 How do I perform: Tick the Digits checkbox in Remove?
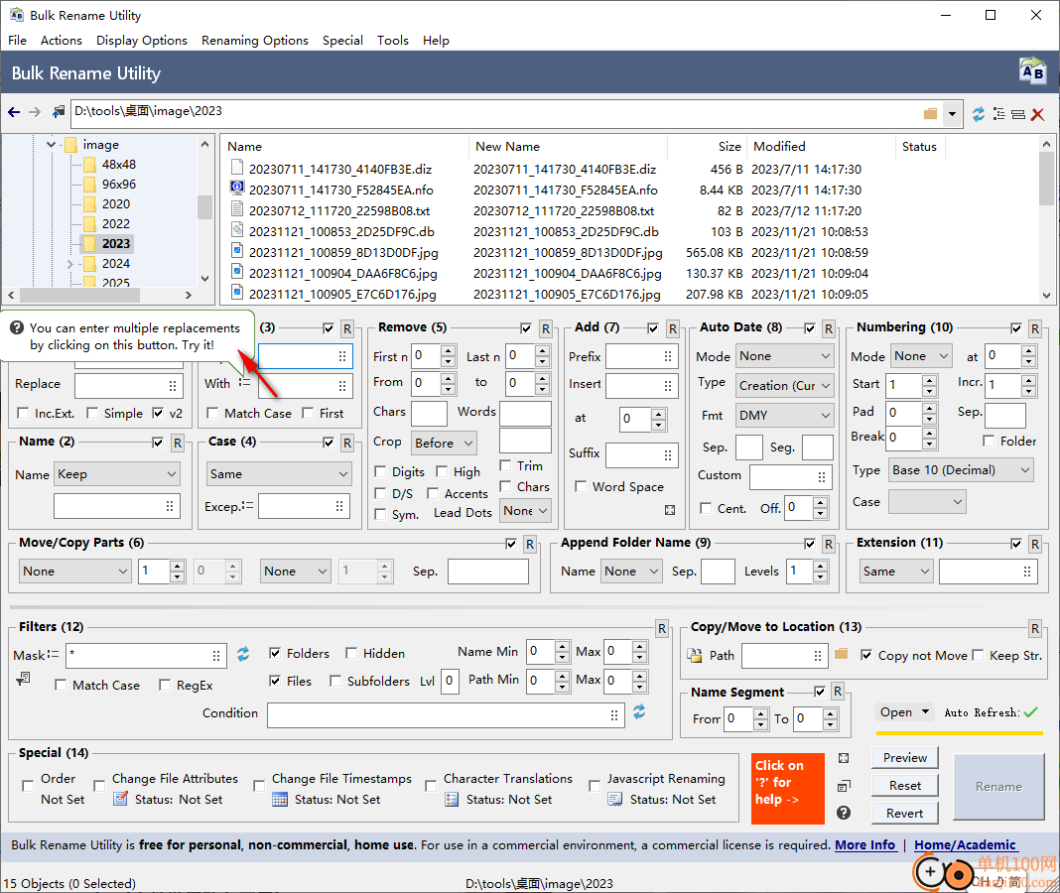click(380, 472)
